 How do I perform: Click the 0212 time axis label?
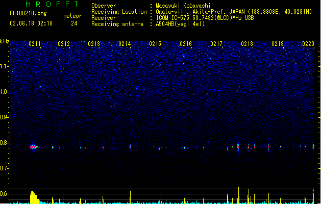(64, 44)
